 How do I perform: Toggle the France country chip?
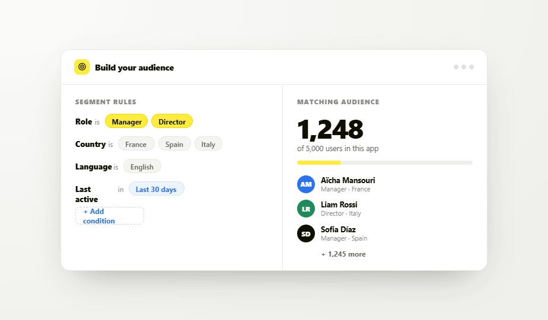pyautogui.click(x=136, y=144)
